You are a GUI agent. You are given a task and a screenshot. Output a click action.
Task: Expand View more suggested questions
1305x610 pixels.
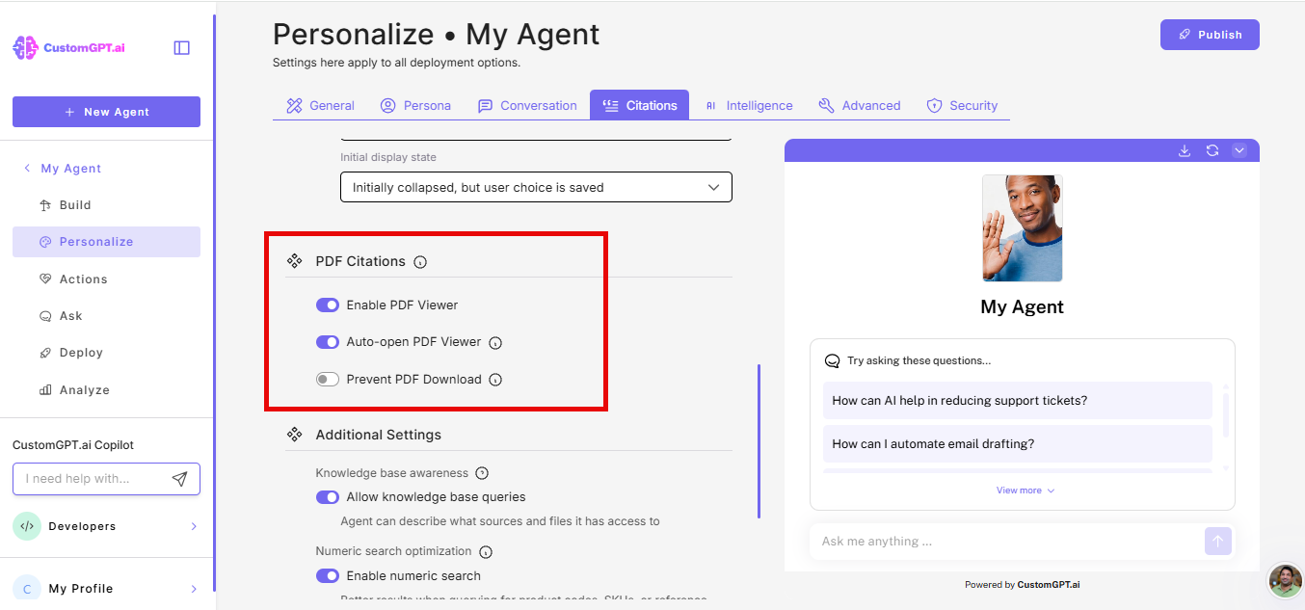point(1025,491)
